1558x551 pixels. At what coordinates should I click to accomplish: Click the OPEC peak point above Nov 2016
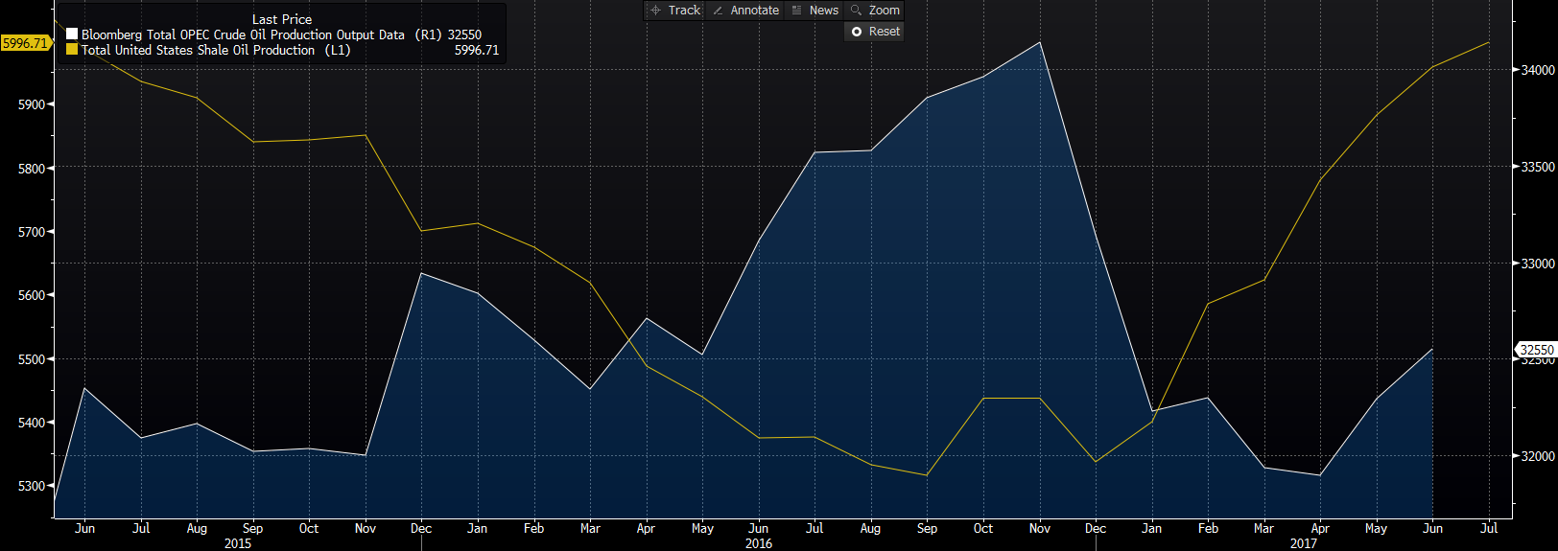click(1040, 42)
